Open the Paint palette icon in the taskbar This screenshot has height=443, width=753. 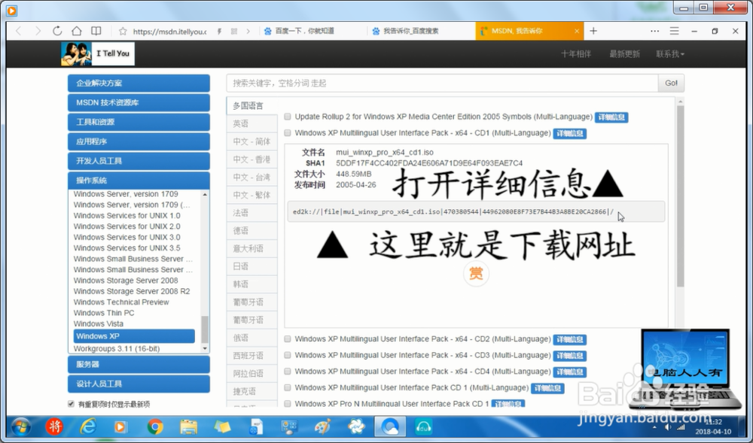click(x=322, y=426)
